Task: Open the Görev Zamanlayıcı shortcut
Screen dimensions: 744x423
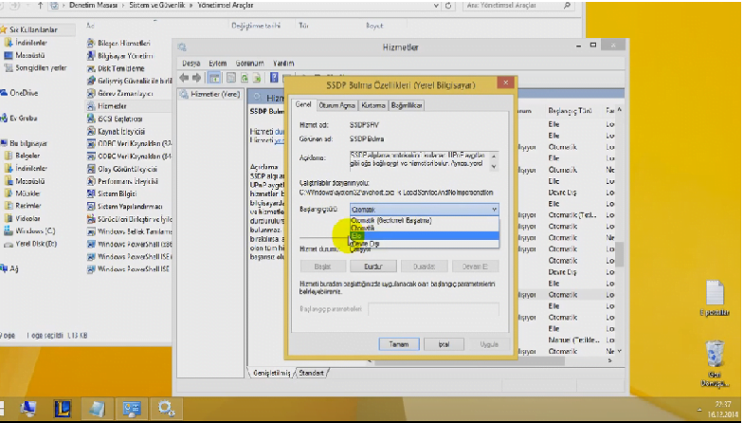Action: (x=126, y=95)
